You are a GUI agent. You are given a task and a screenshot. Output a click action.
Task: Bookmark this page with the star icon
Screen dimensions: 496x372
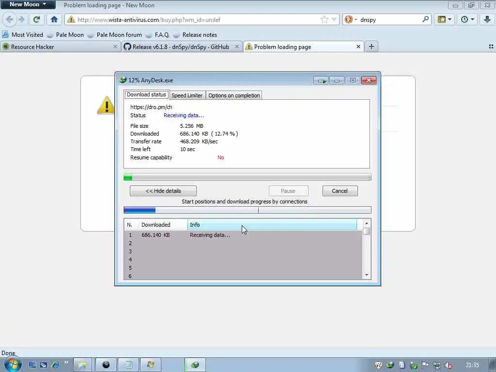[324, 19]
